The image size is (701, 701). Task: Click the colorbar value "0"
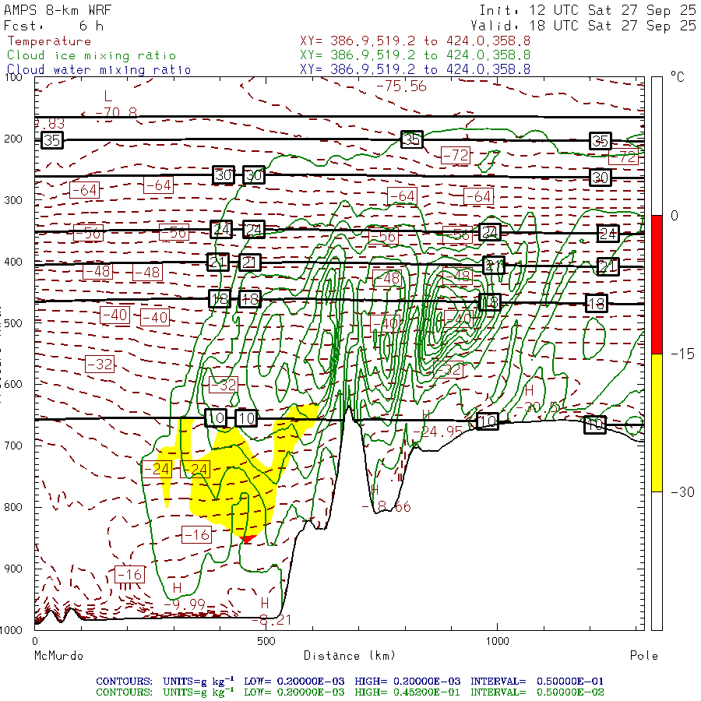point(675,216)
